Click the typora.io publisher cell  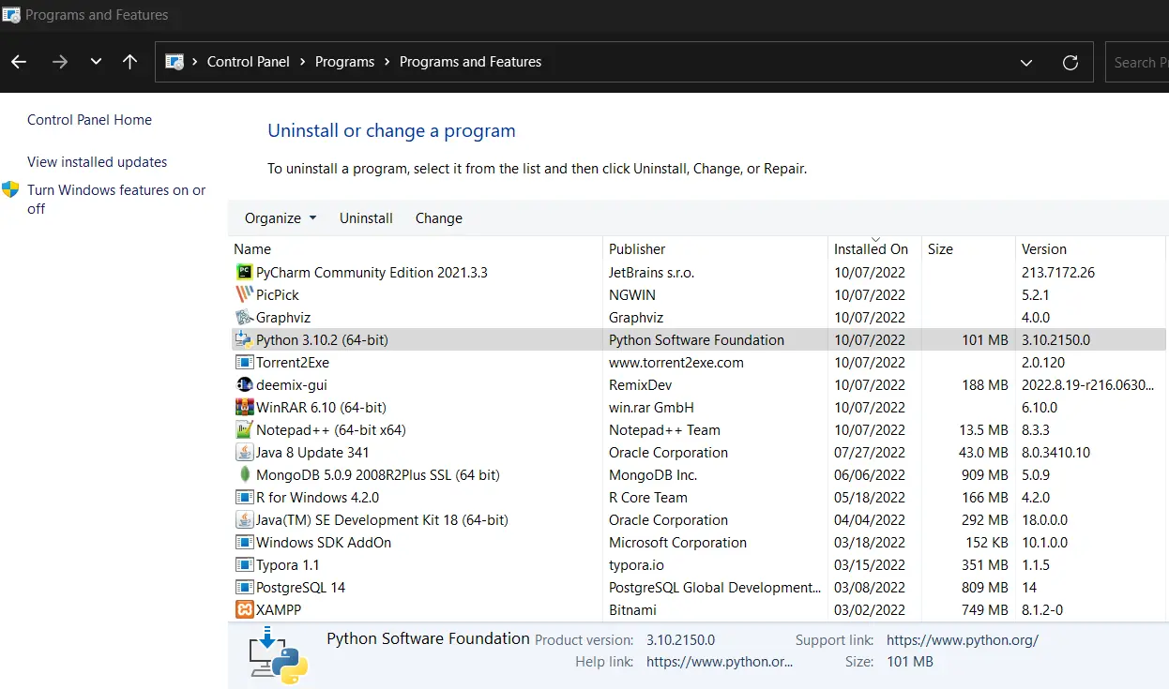pos(636,565)
